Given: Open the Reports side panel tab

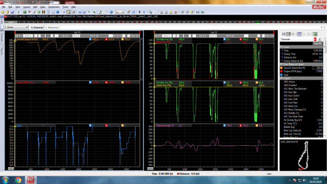Looking at the screenshot, I should tap(2, 50).
